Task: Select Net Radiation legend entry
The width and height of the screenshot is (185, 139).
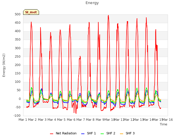Action: [63, 133]
